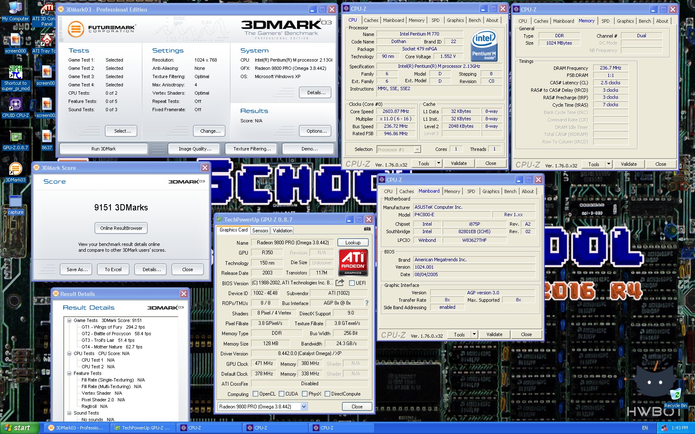Screen dimensions: 695x434
Task: Click the Intel Pentium M logo in CPU-Z
Action: point(484,45)
